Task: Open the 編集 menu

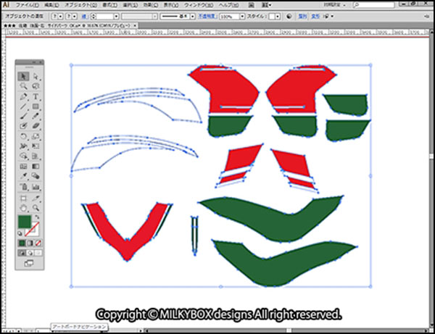Action: coord(51,5)
